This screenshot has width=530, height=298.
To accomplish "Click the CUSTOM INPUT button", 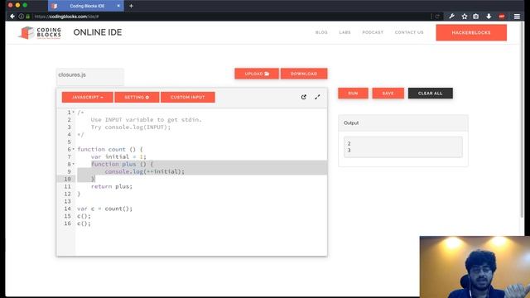I will tap(188, 98).
